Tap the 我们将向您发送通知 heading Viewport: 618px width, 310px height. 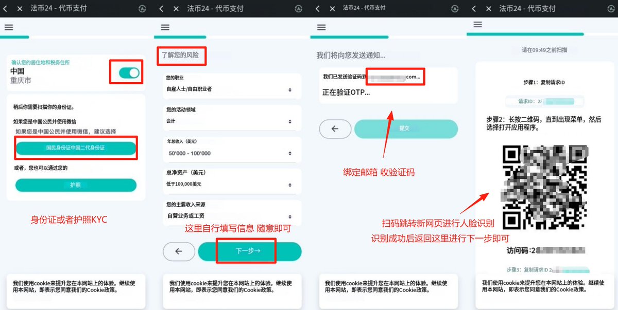(351, 55)
